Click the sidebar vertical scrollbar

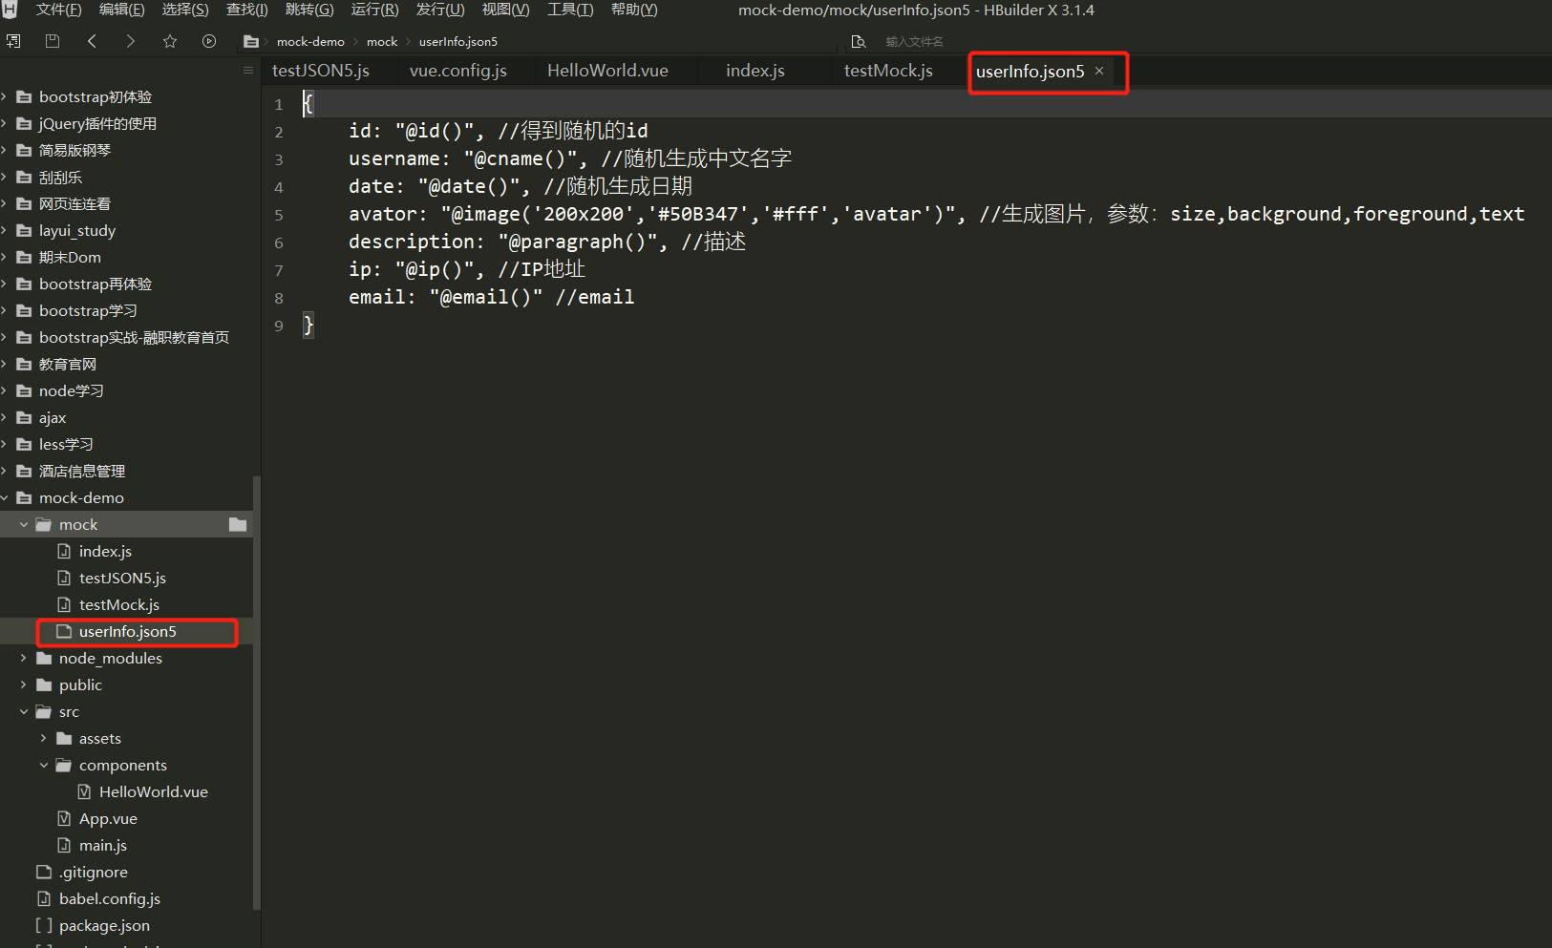coord(256,692)
